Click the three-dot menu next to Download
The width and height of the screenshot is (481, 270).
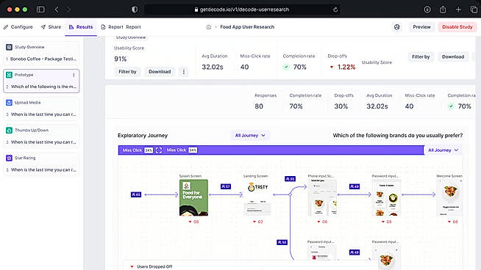(184, 72)
